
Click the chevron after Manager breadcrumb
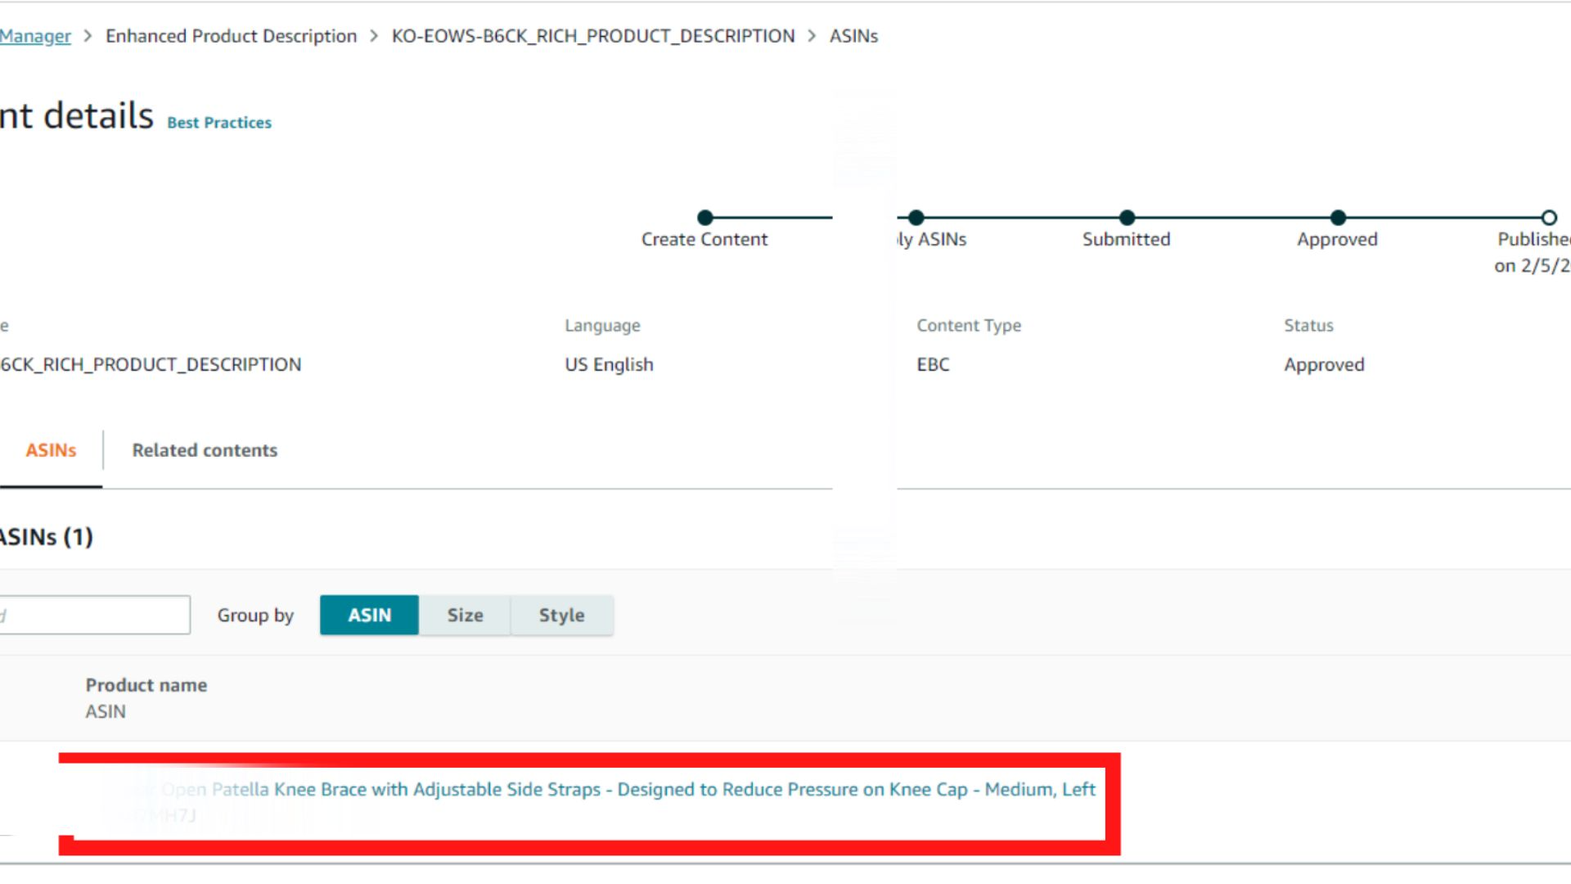click(x=88, y=36)
